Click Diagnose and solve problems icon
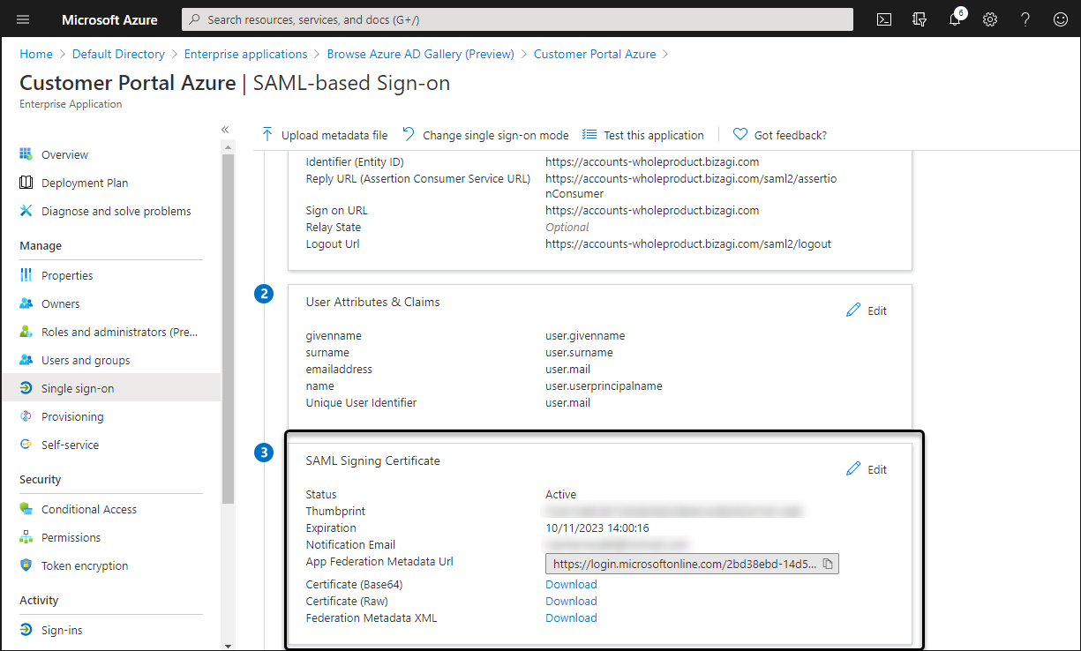Viewport: 1081px width, 651px height. 26,211
